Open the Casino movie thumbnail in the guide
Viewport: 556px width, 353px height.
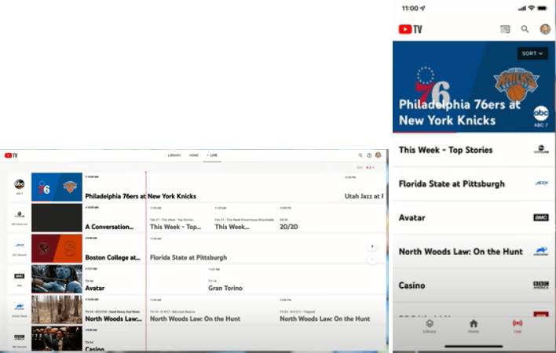point(57,338)
